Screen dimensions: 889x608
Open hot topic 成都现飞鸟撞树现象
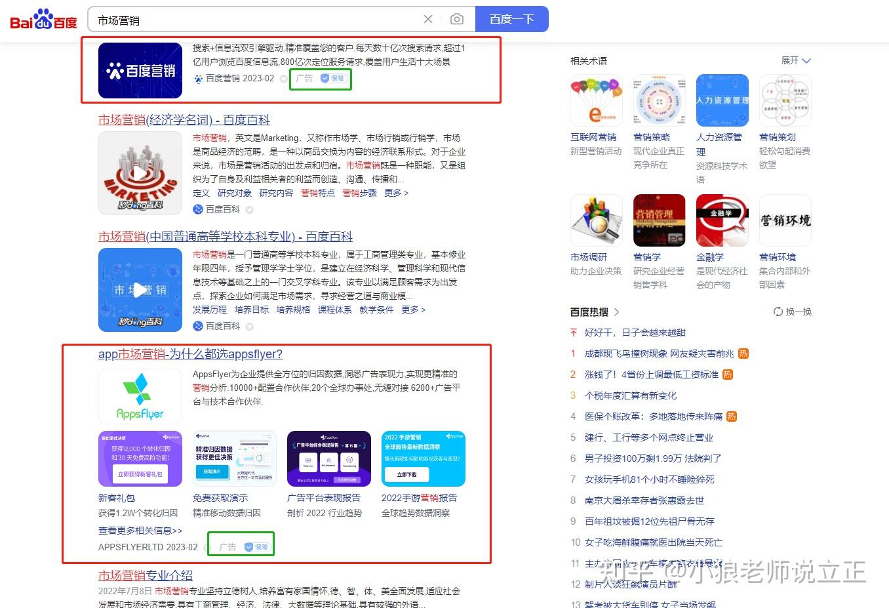click(659, 354)
